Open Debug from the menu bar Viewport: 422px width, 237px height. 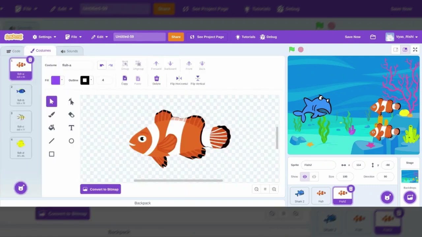pyautogui.click(x=268, y=37)
